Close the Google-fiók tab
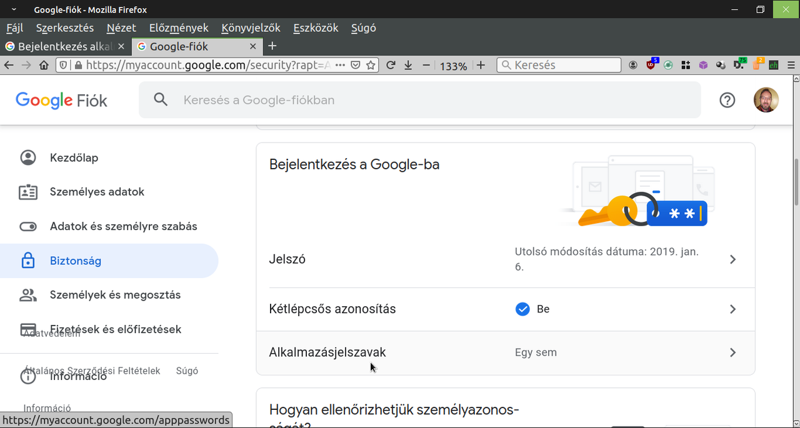800x428 pixels. click(x=252, y=46)
